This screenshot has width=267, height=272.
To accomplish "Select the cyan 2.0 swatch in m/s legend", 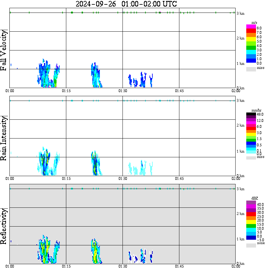I will 251,52.
